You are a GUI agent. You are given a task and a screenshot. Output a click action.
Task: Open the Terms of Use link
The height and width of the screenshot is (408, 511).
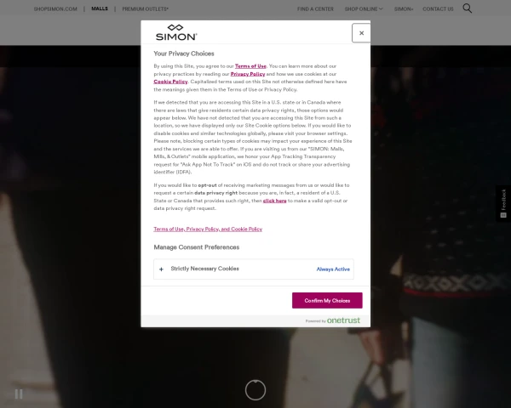[x=250, y=66]
